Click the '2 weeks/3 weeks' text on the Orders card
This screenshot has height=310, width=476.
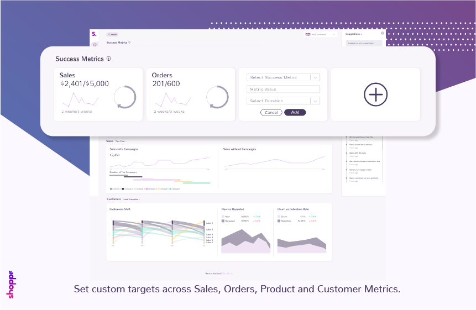169,112
